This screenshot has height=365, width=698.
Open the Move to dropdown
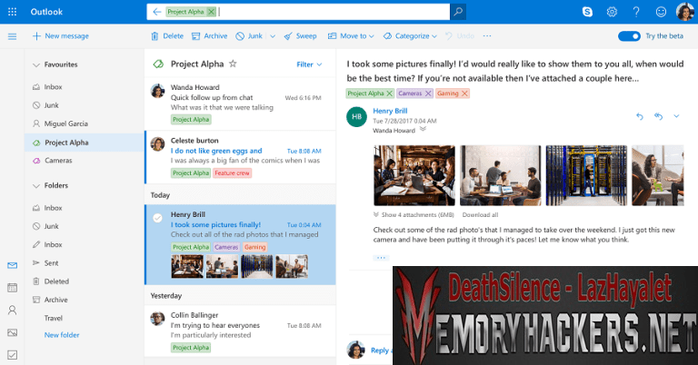pyautogui.click(x=350, y=36)
